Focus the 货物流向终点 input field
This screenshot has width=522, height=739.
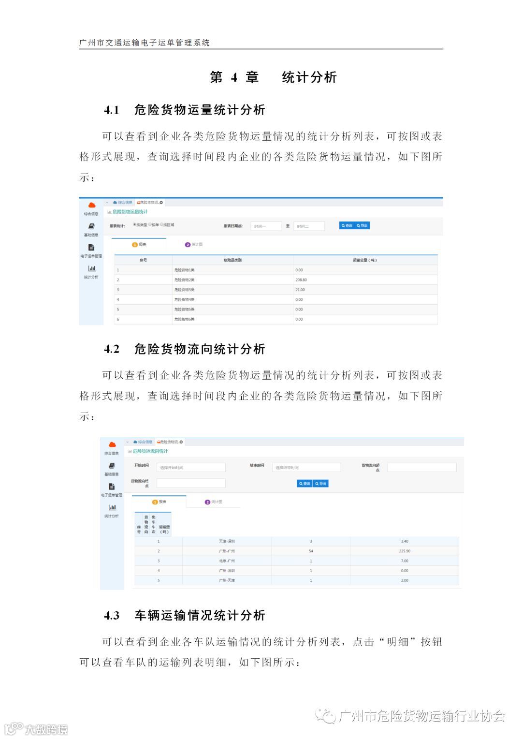(191, 483)
